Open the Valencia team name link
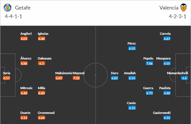Image resolution: width=191 pixels, height=124 pixels. 168,8
